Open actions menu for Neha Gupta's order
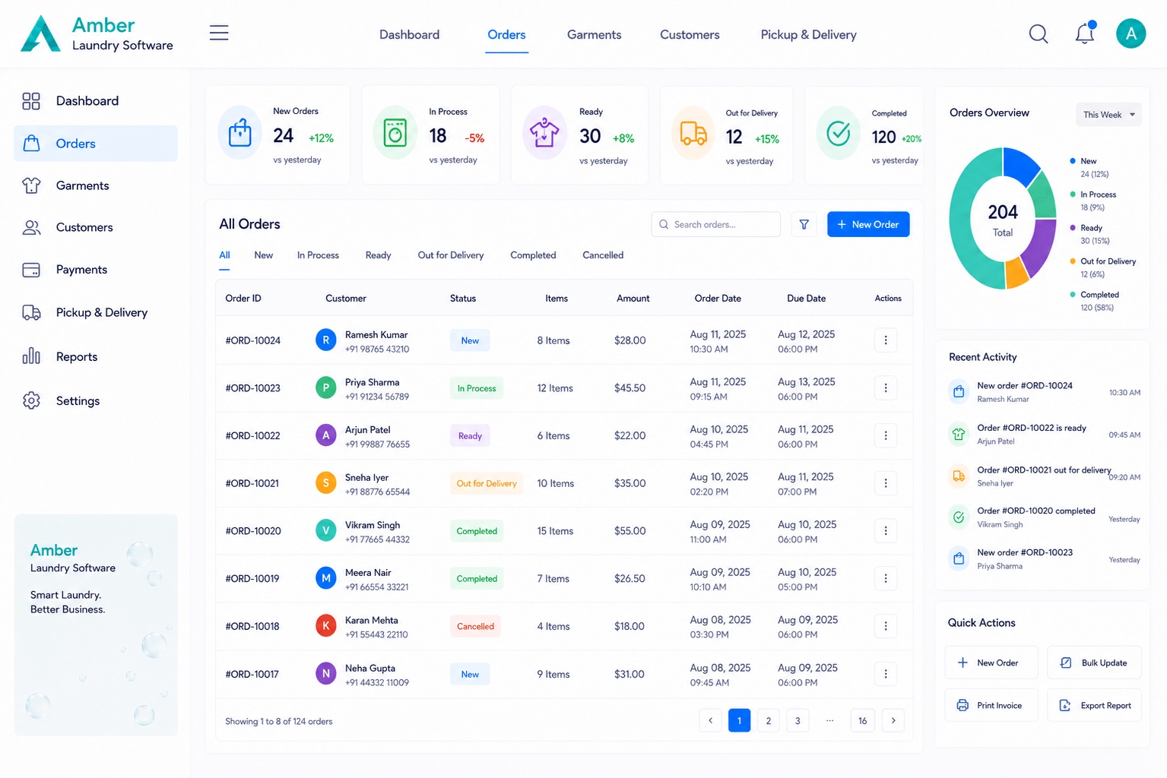The height and width of the screenshot is (778, 1167). (886, 674)
